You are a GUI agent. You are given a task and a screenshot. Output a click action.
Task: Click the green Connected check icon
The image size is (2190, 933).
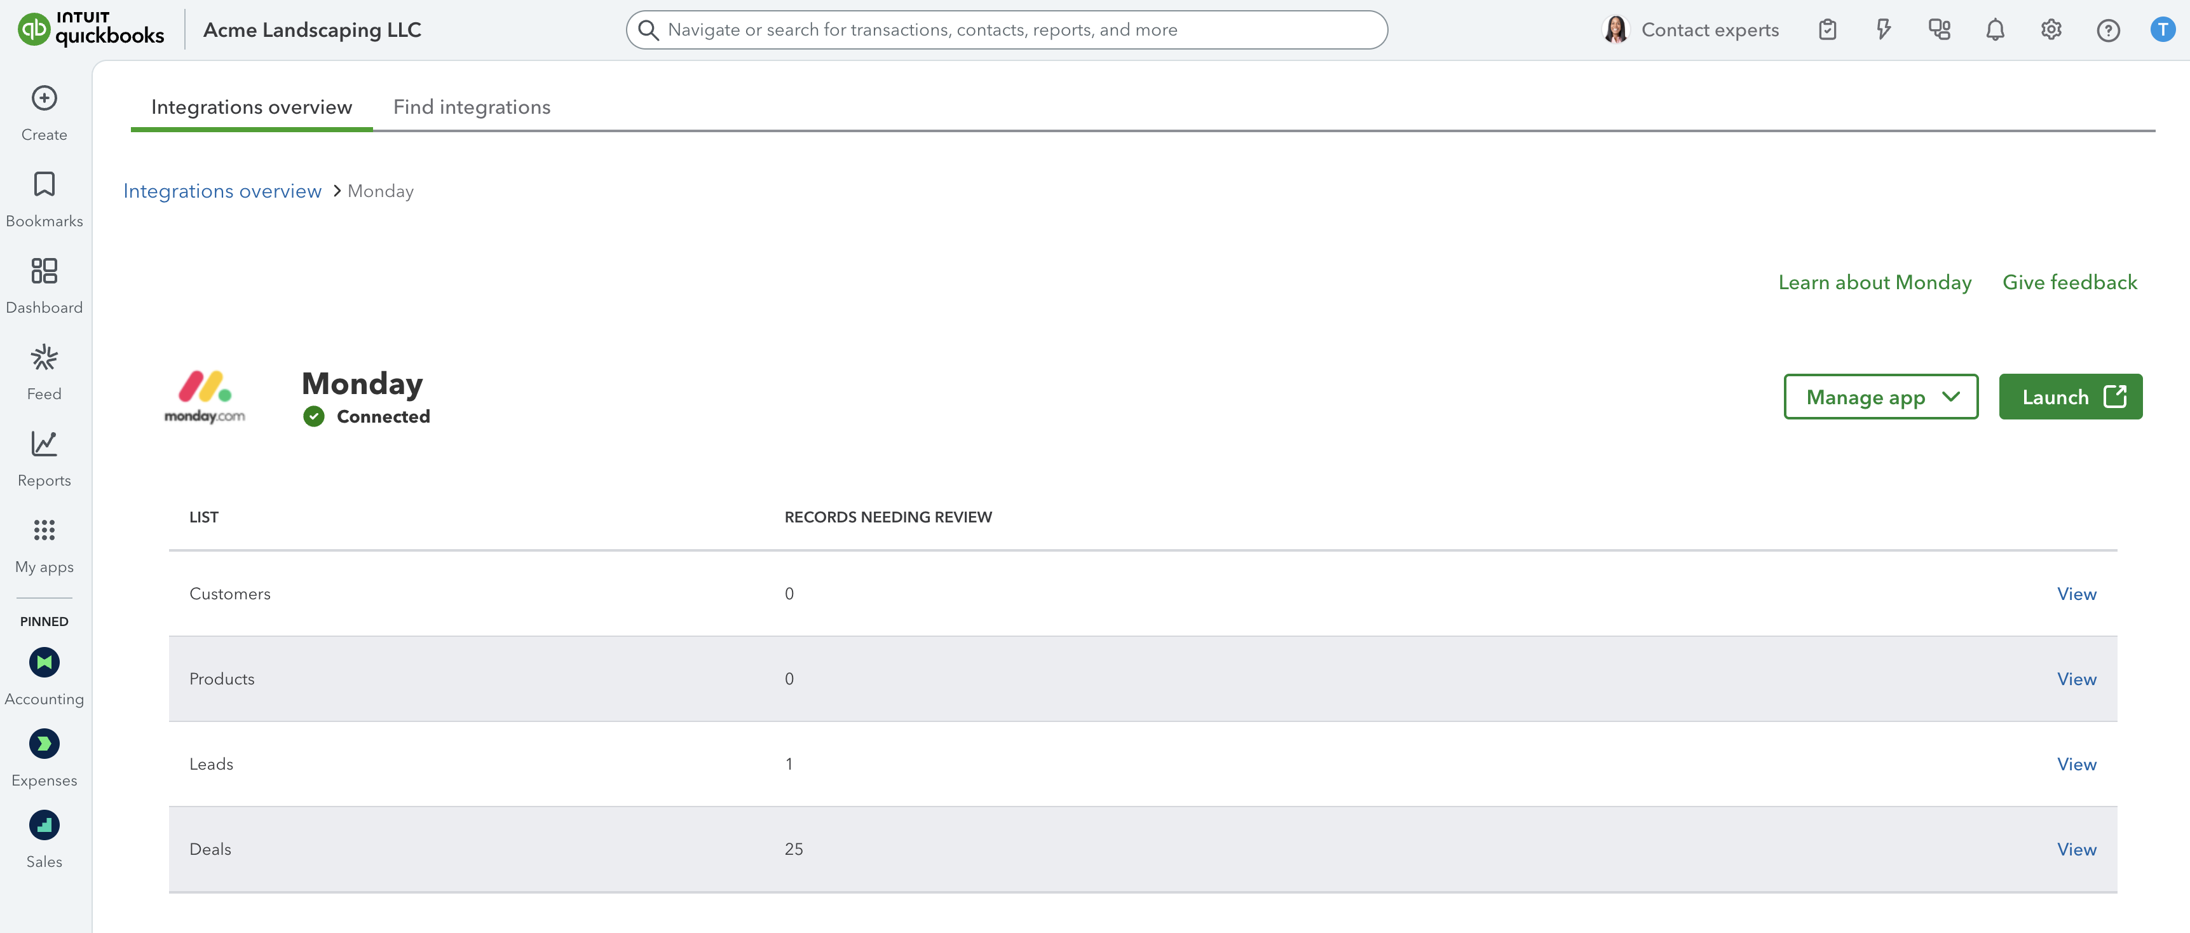click(x=314, y=416)
